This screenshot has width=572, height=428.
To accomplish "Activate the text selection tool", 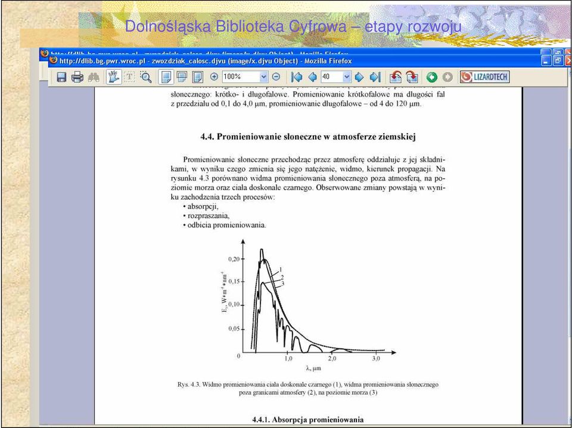I will click(129, 77).
